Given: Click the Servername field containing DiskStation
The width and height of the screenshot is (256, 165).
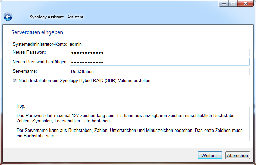Looking at the screenshot, I should pos(159,71).
